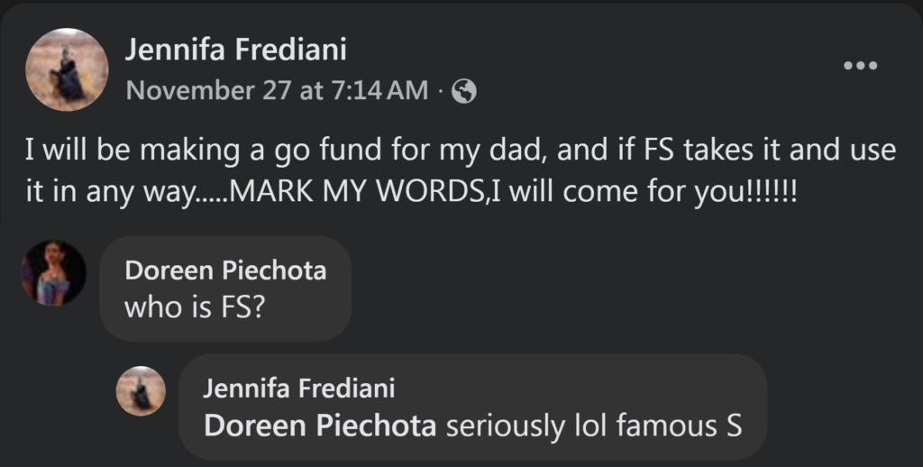Click Doreen Piechota's comment avatar

pos(54,273)
